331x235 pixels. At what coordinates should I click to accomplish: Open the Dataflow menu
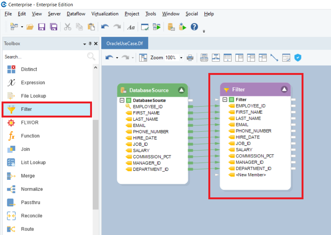76,14
